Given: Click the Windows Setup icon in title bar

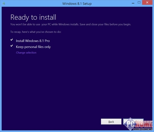Looking at the screenshot, I should (4, 3).
